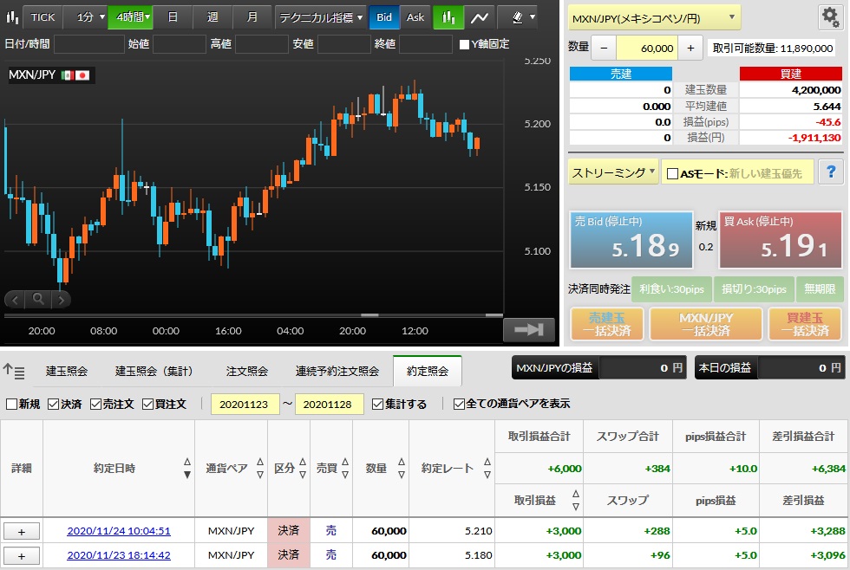
Task: Open the settings gear icon
Action: click(x=830, y=17)
